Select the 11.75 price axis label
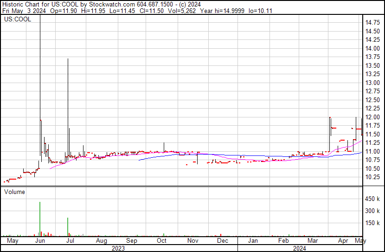This screenshot has width=385, height=252. tap(372, 126)
